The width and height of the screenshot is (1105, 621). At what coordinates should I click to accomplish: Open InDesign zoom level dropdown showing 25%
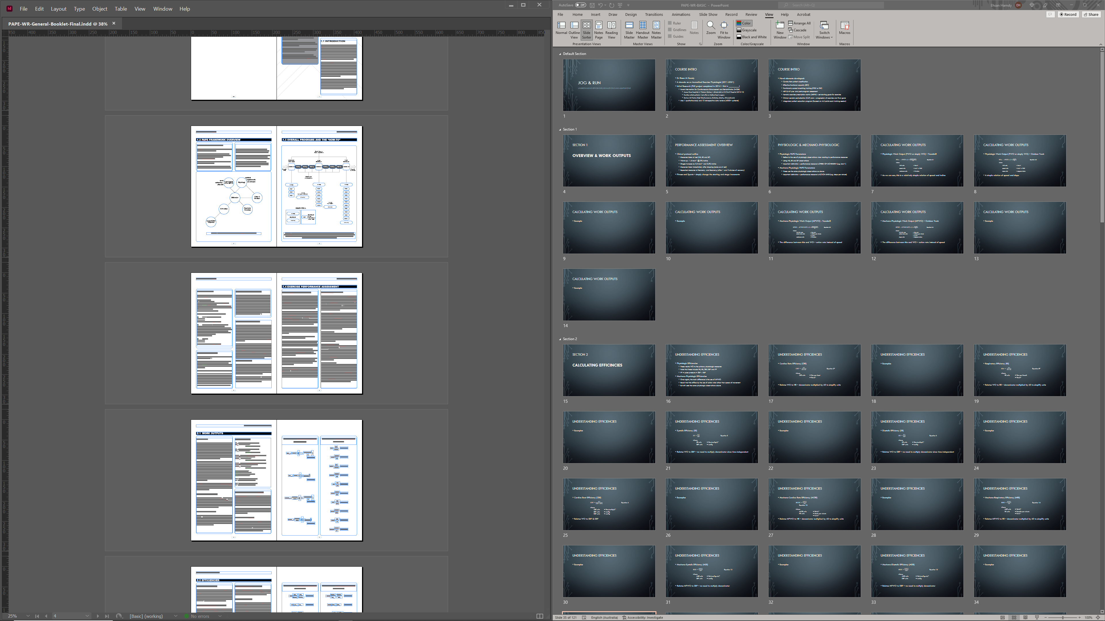coord(28,616)
